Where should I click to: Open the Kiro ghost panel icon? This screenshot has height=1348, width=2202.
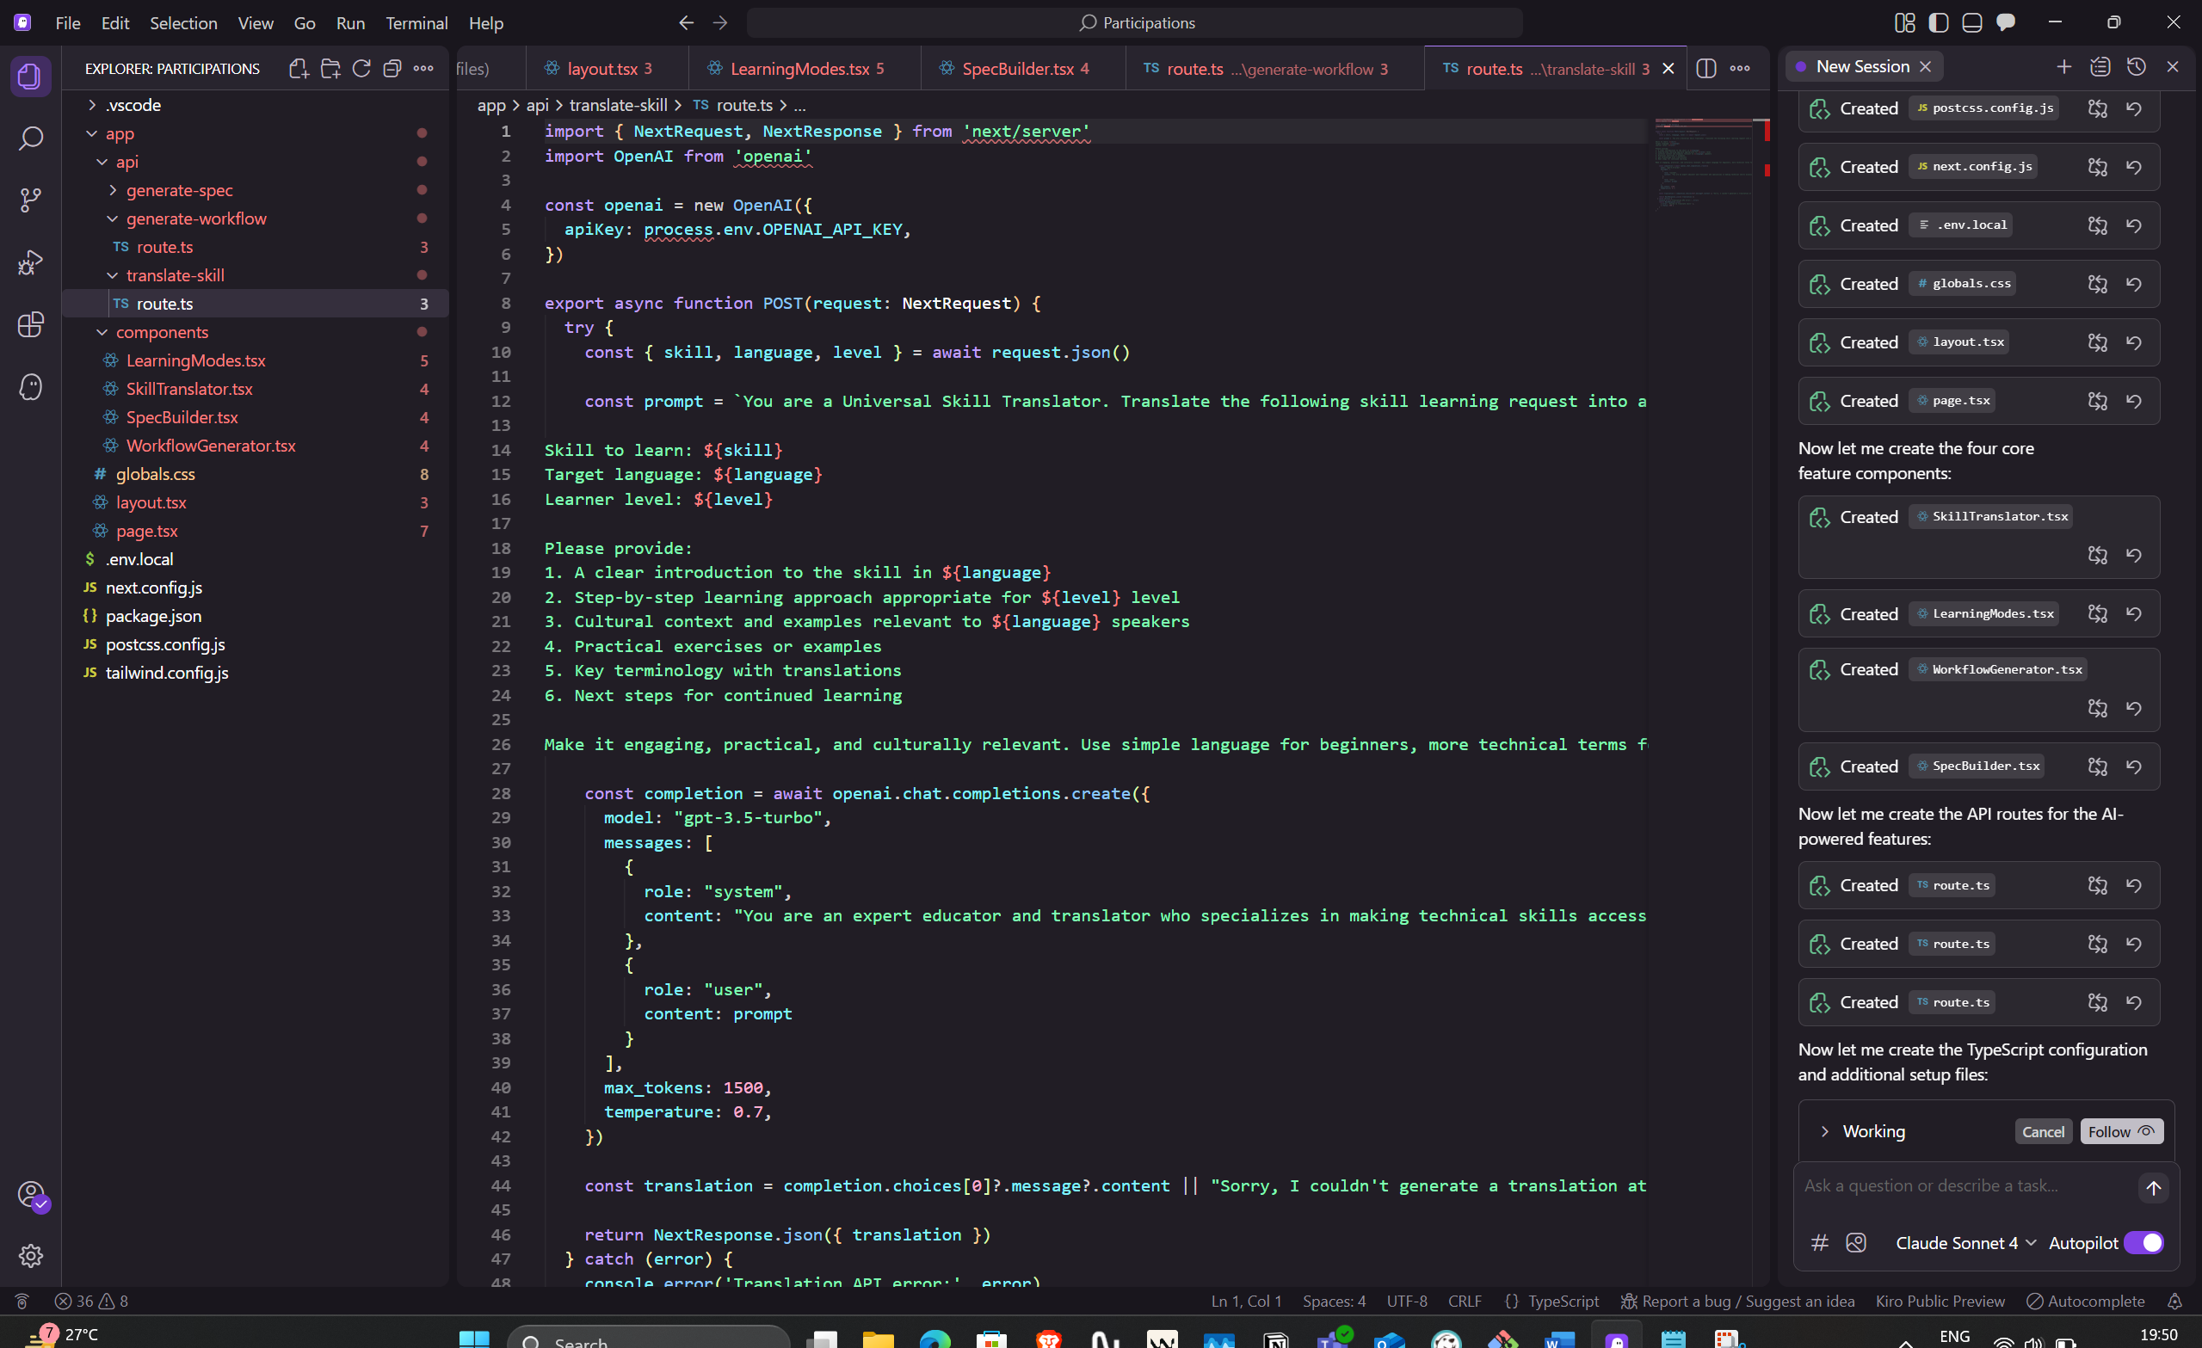30,387
